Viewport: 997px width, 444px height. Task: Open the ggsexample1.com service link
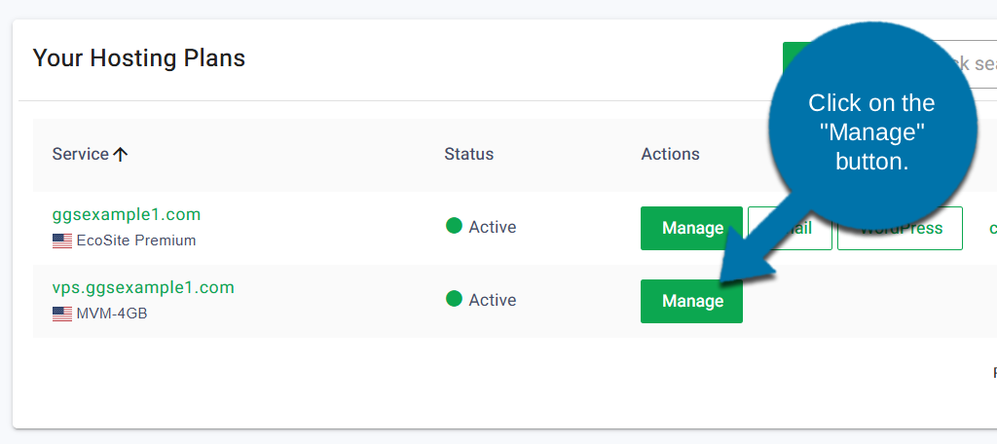pyautogui.click(x=127, y=214)
